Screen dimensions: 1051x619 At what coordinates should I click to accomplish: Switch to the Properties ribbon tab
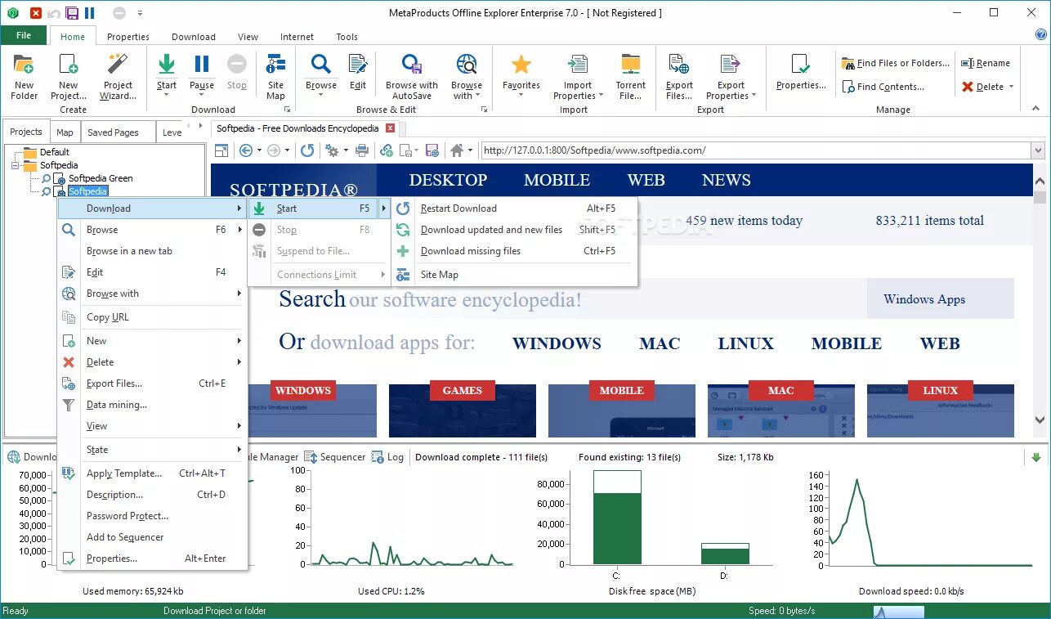128,37
